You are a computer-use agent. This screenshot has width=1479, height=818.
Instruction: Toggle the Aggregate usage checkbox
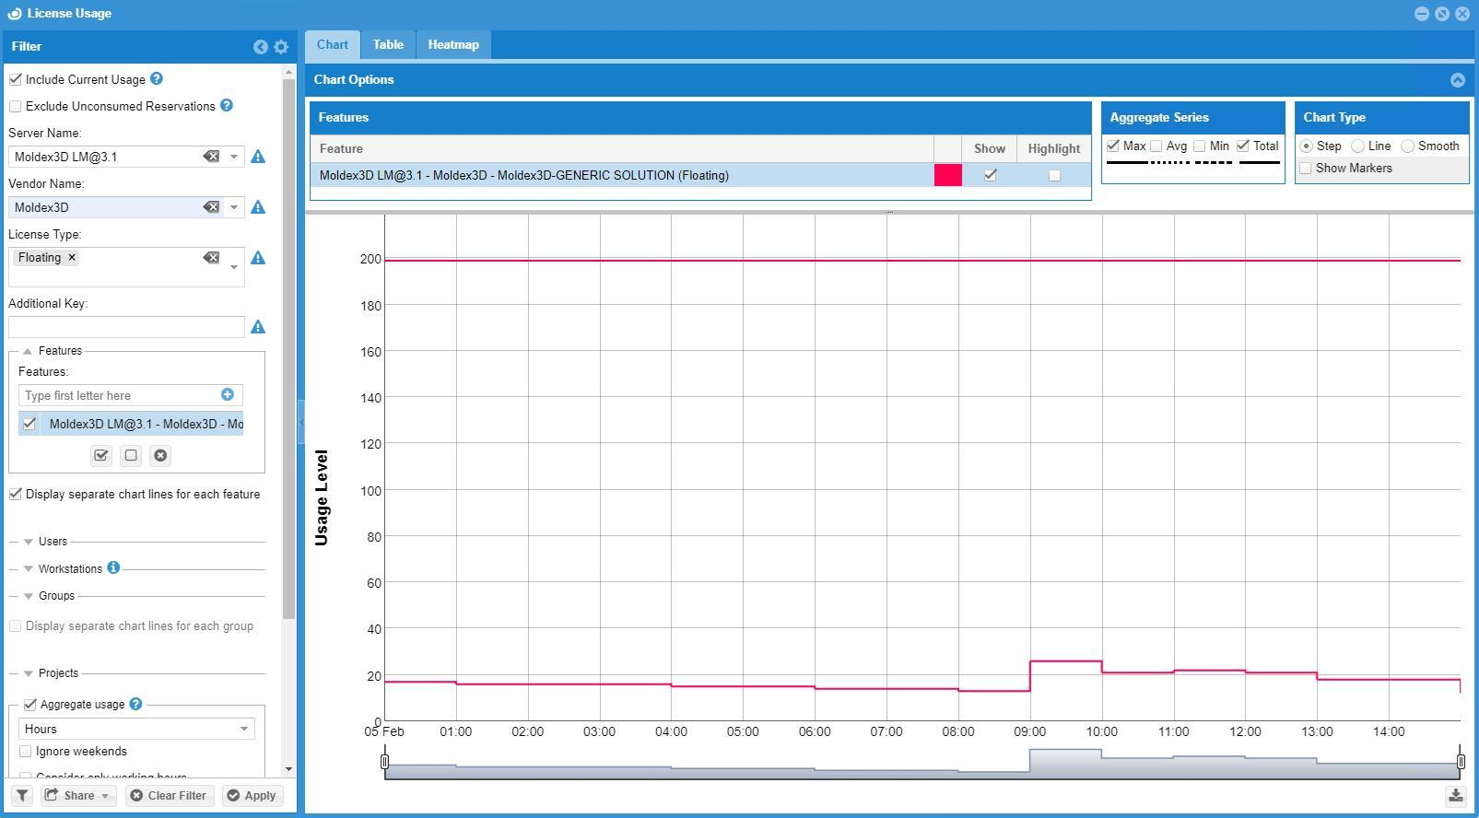pos(30,704)
